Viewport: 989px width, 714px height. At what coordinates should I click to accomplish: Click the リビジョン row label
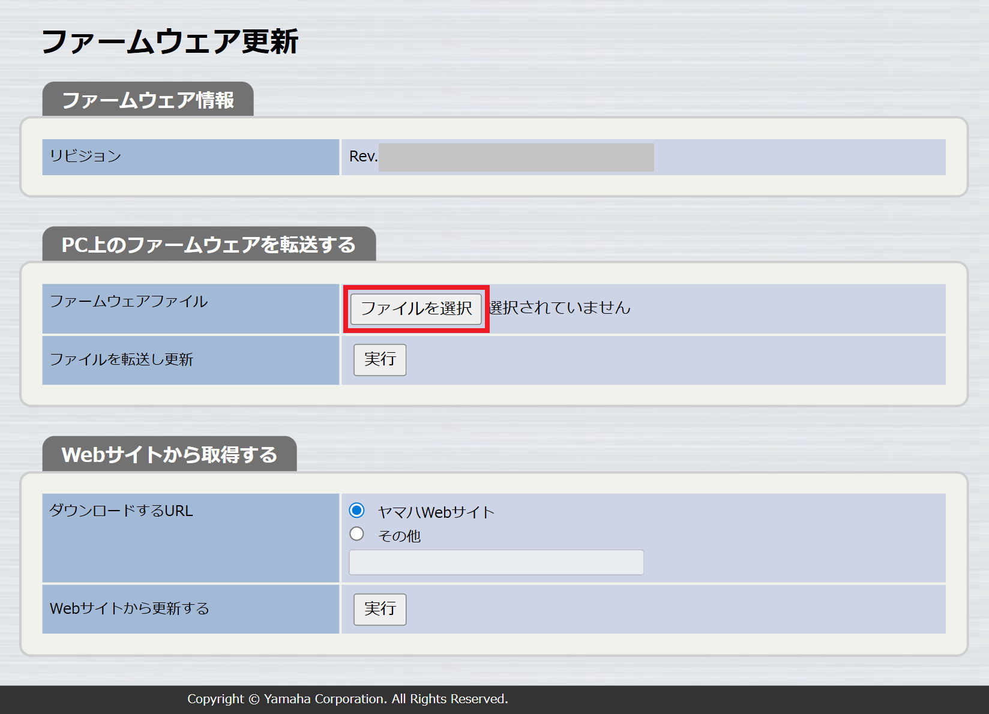[86, 156]
